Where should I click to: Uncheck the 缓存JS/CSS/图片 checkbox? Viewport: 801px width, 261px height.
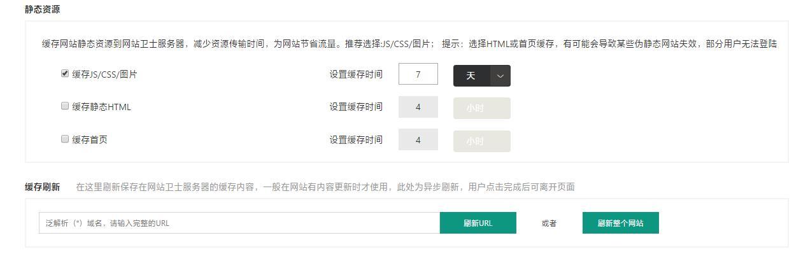(x=64, y=73)
